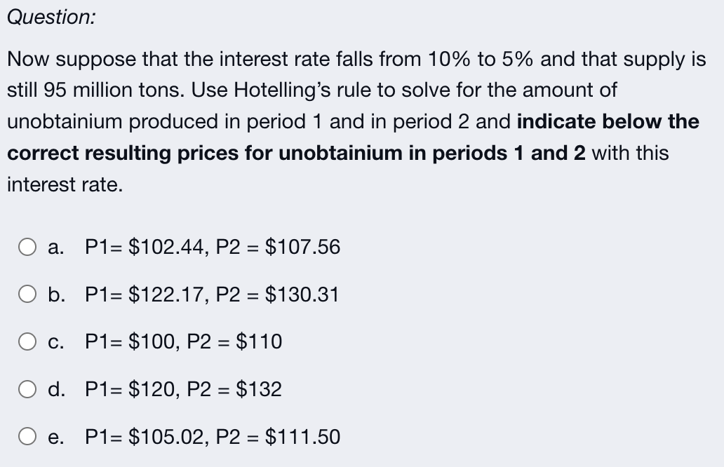Click the label letter b
This screenshot has width=724, height=467.
(54, 294)
